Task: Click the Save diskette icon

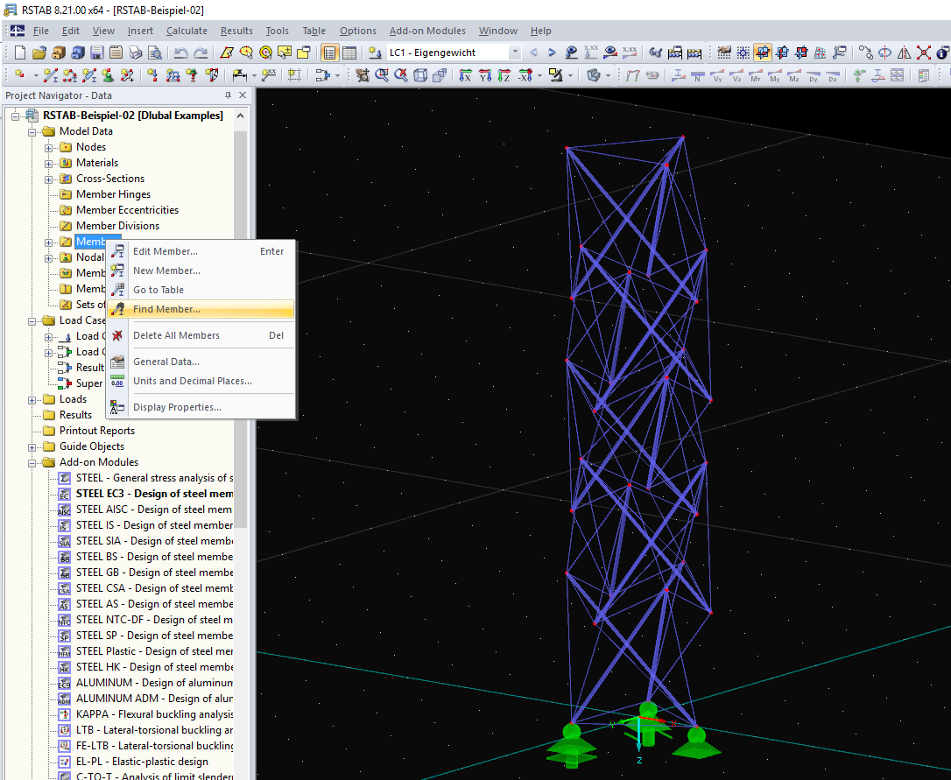Action: 95,53
